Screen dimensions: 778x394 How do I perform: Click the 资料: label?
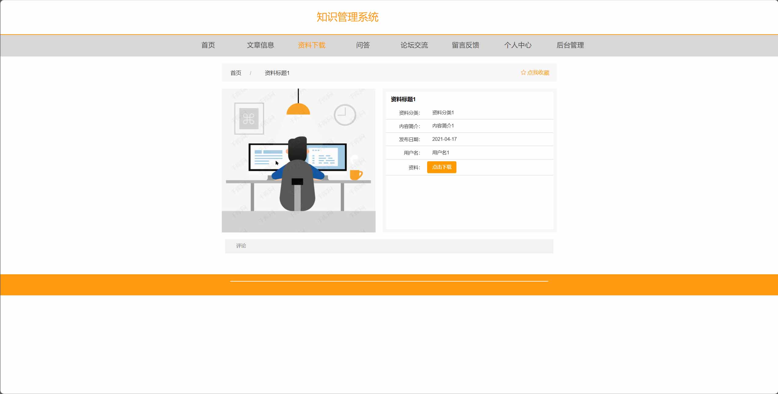pyautogui.click(x=414, y=167)
